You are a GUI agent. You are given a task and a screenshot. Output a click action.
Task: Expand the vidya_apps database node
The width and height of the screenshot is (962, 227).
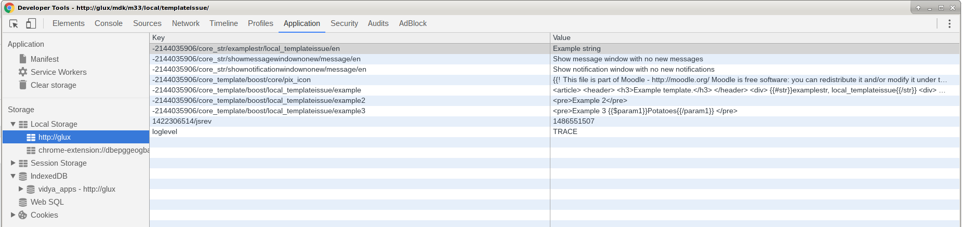(x=21, y=189)
